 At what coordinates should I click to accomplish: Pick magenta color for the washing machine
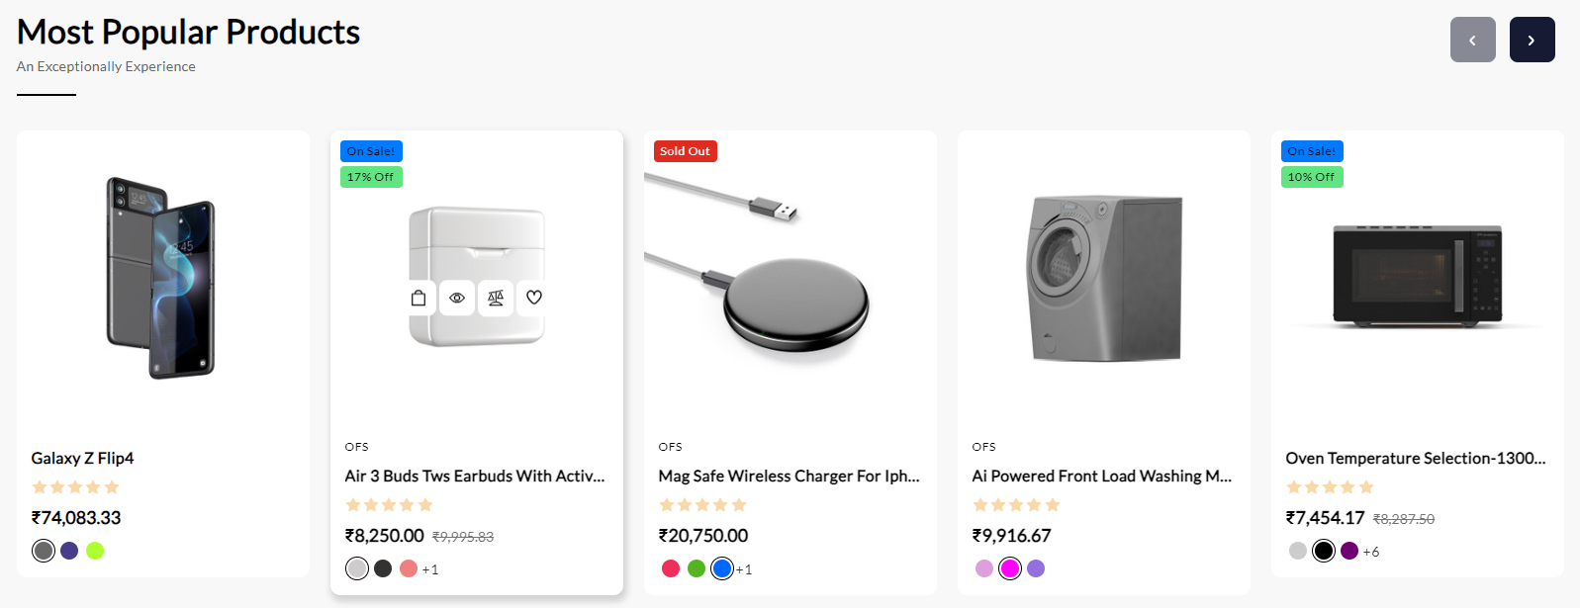point(1010,568)
